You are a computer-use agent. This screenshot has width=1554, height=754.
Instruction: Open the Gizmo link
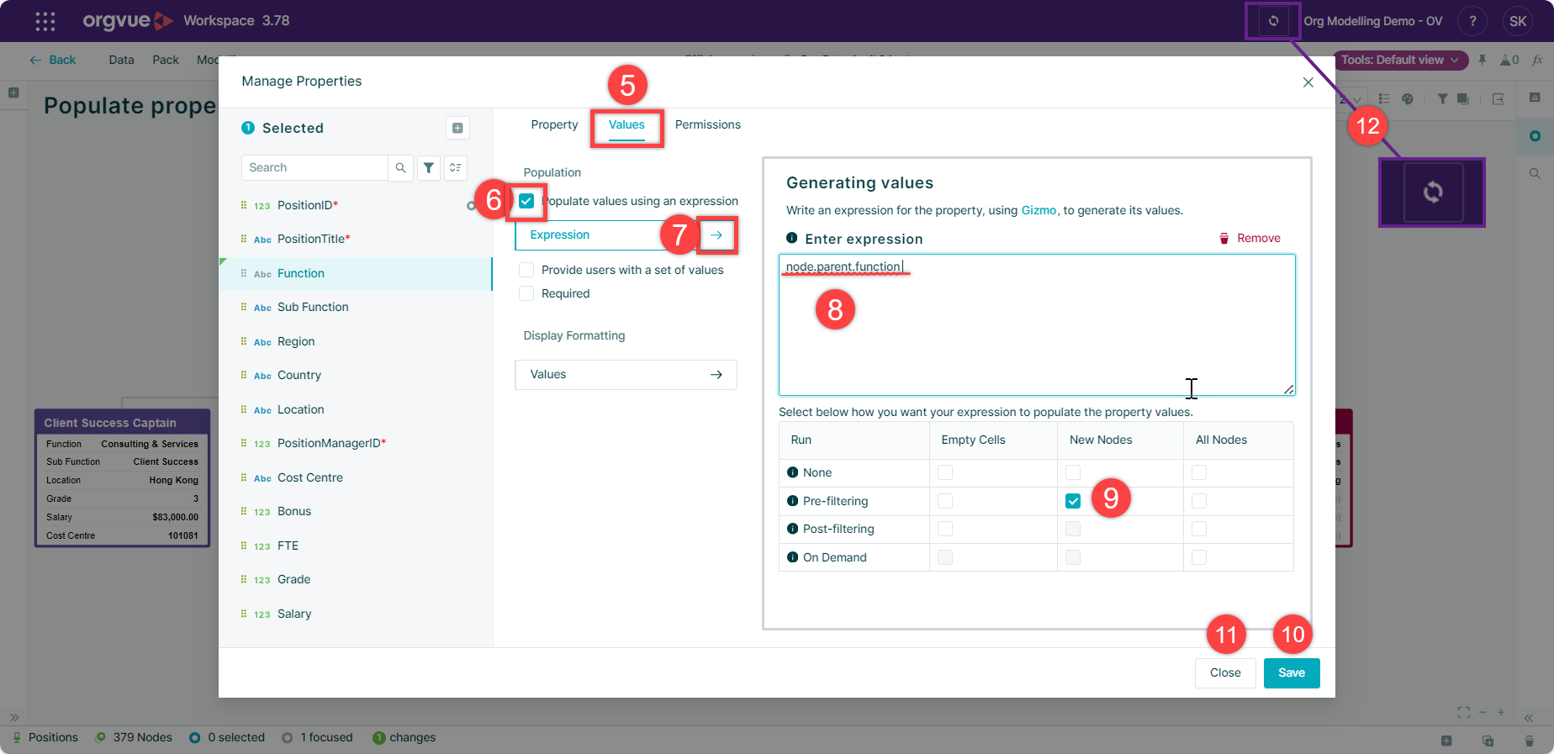pos(1039,210)
